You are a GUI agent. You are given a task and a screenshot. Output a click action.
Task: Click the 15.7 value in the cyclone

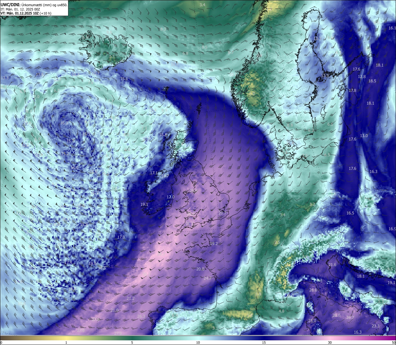[x=70, y=141]
